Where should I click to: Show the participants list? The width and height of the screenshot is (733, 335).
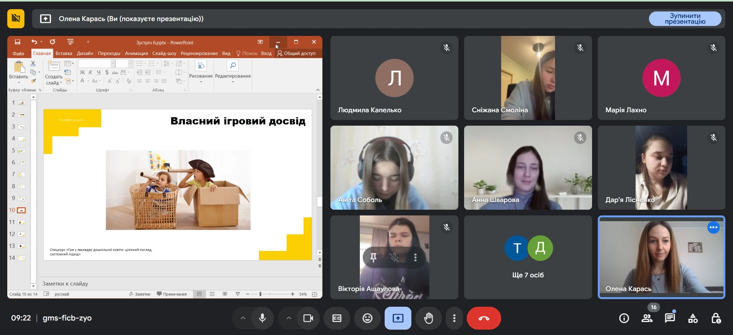click(647, 318)
